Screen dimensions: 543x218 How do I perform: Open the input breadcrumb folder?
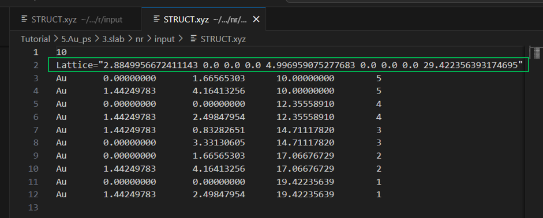[164, 39]
